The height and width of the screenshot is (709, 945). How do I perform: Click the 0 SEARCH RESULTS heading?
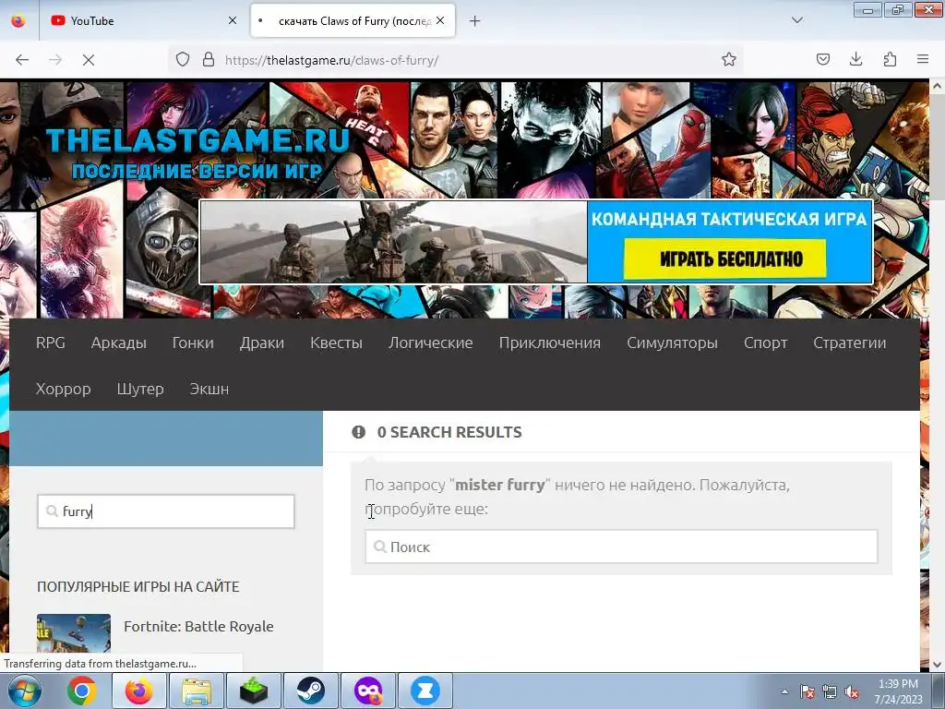tap(449, 432)
